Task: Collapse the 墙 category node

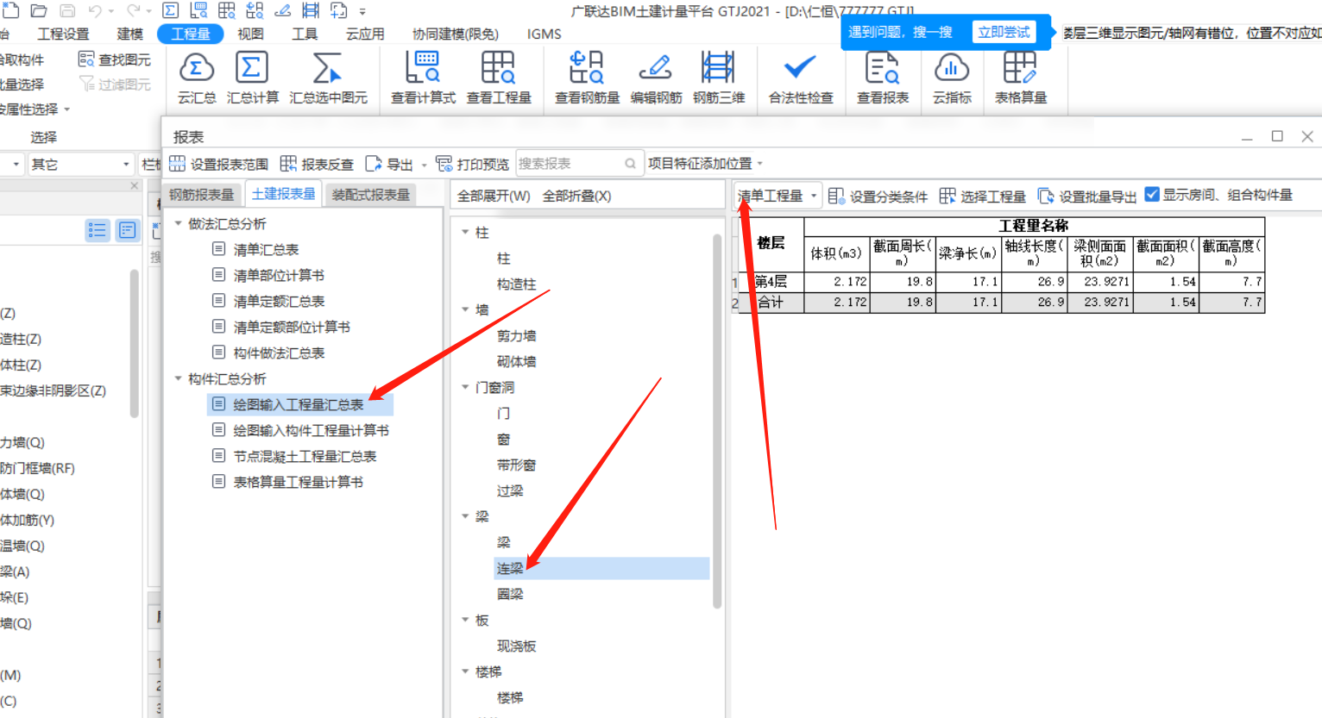Action: pyautogui.click(x=465, y=309)
